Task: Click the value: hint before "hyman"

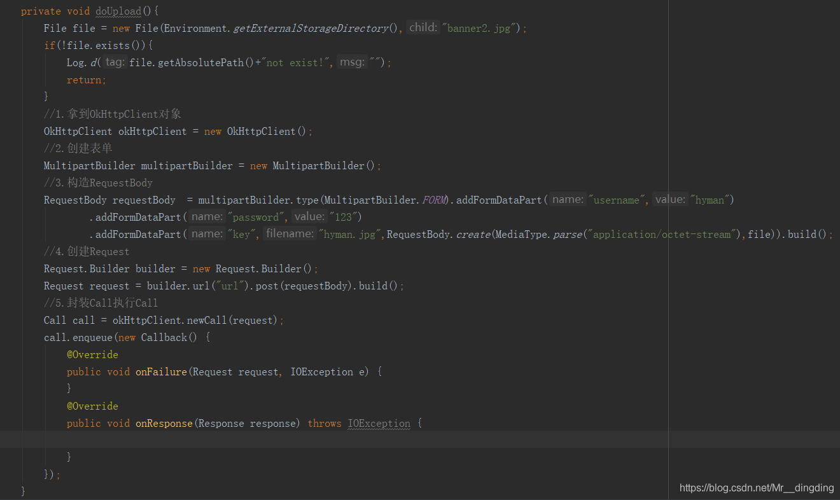Action: pyautogui.click(x=670, y=200)
